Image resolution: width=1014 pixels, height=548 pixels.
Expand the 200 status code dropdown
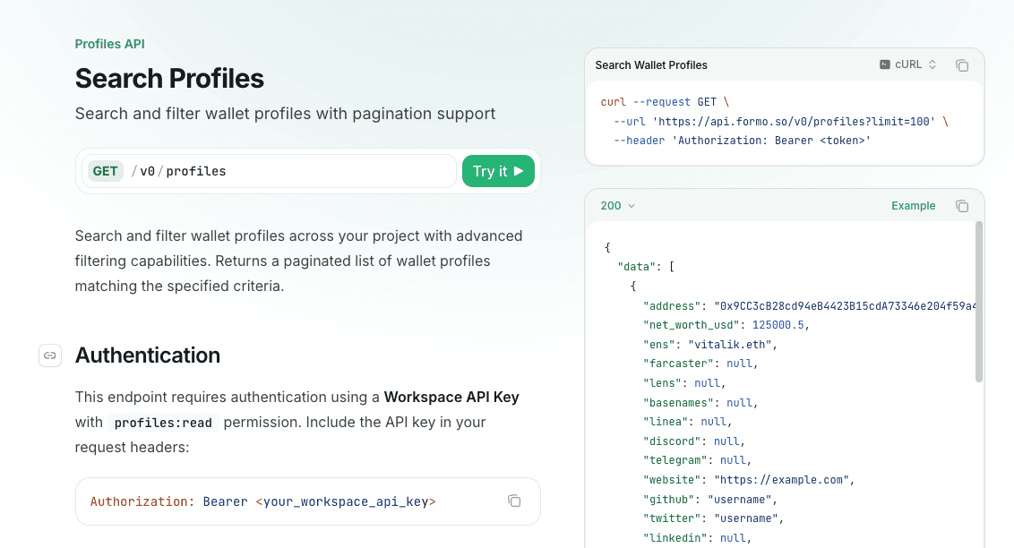(x=617, y=206)
